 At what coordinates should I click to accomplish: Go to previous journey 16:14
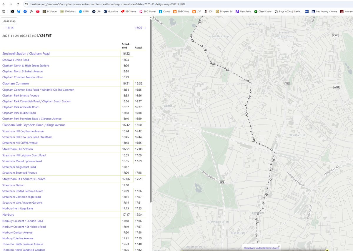[8, 28]
